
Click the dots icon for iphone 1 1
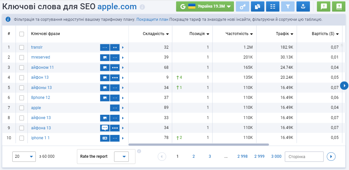click(115, 138)
